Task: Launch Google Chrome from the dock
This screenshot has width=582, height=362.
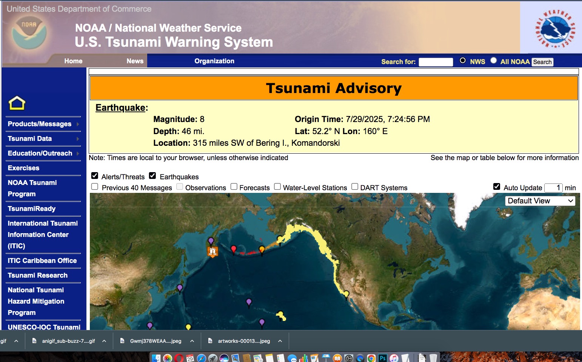Action: point(371,358)
